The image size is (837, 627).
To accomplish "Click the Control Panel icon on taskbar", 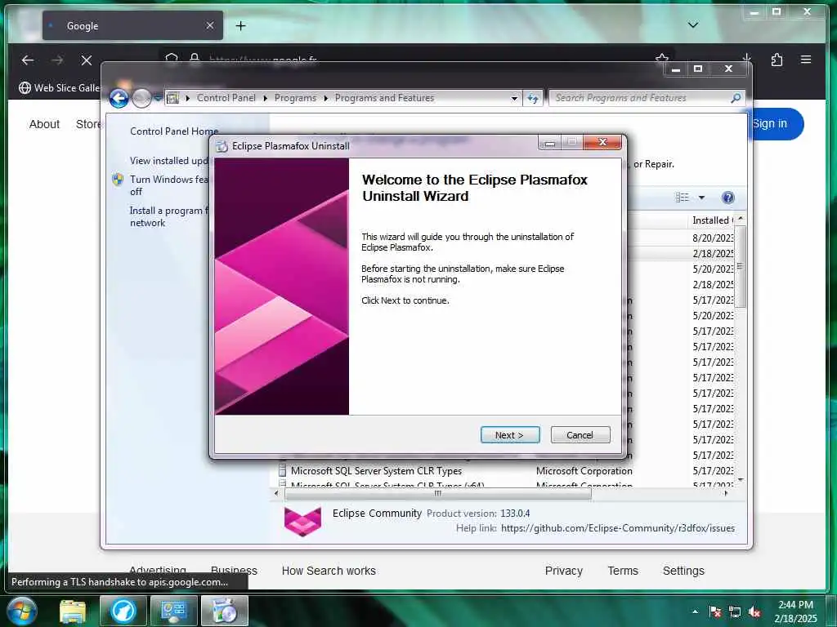I will point(174,611).
